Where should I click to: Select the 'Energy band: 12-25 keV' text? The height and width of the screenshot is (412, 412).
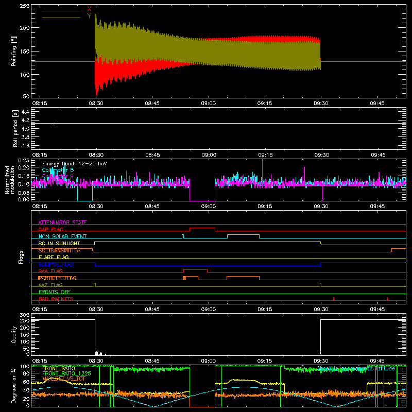(x=75, y=164)
